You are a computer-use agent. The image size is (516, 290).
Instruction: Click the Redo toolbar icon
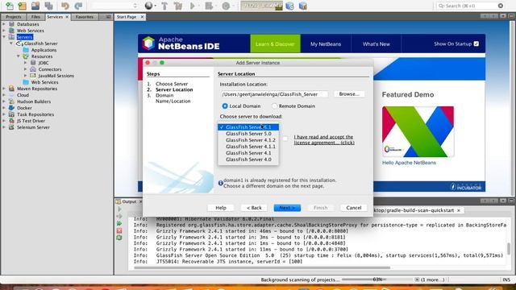(x=78, y=6)
